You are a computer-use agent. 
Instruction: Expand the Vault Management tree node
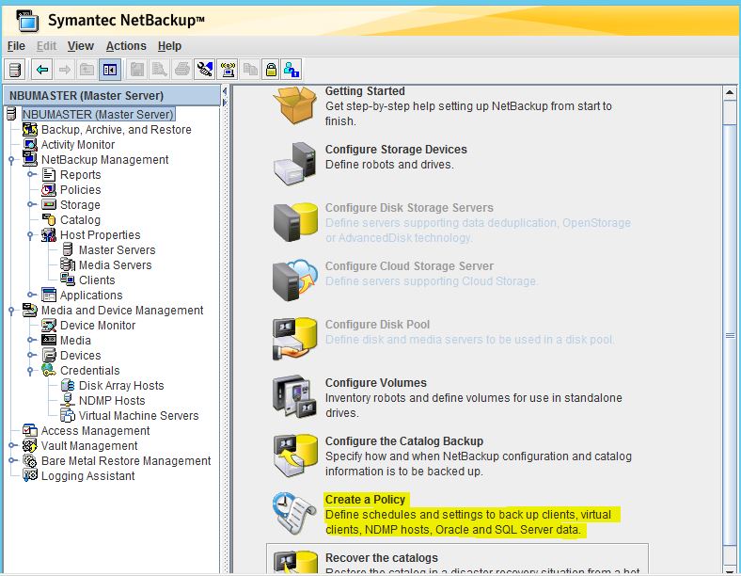[12, 445]
